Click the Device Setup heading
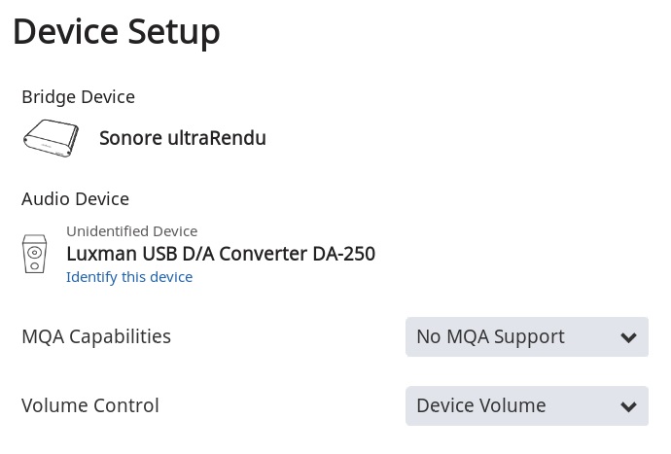This screenshot has width=671, height=454. click(x=117, y=32)
